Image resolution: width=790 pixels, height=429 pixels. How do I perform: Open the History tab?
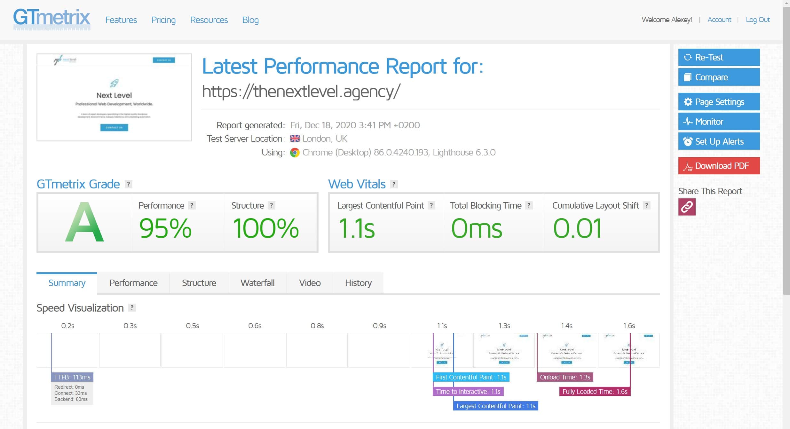(x=358, y=283)
